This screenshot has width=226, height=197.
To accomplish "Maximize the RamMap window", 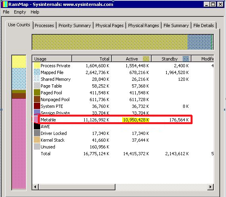I will point(213,4).
